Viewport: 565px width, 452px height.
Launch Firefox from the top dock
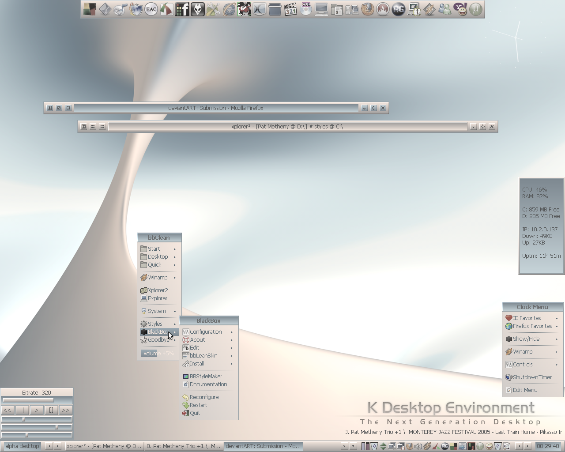368,9
